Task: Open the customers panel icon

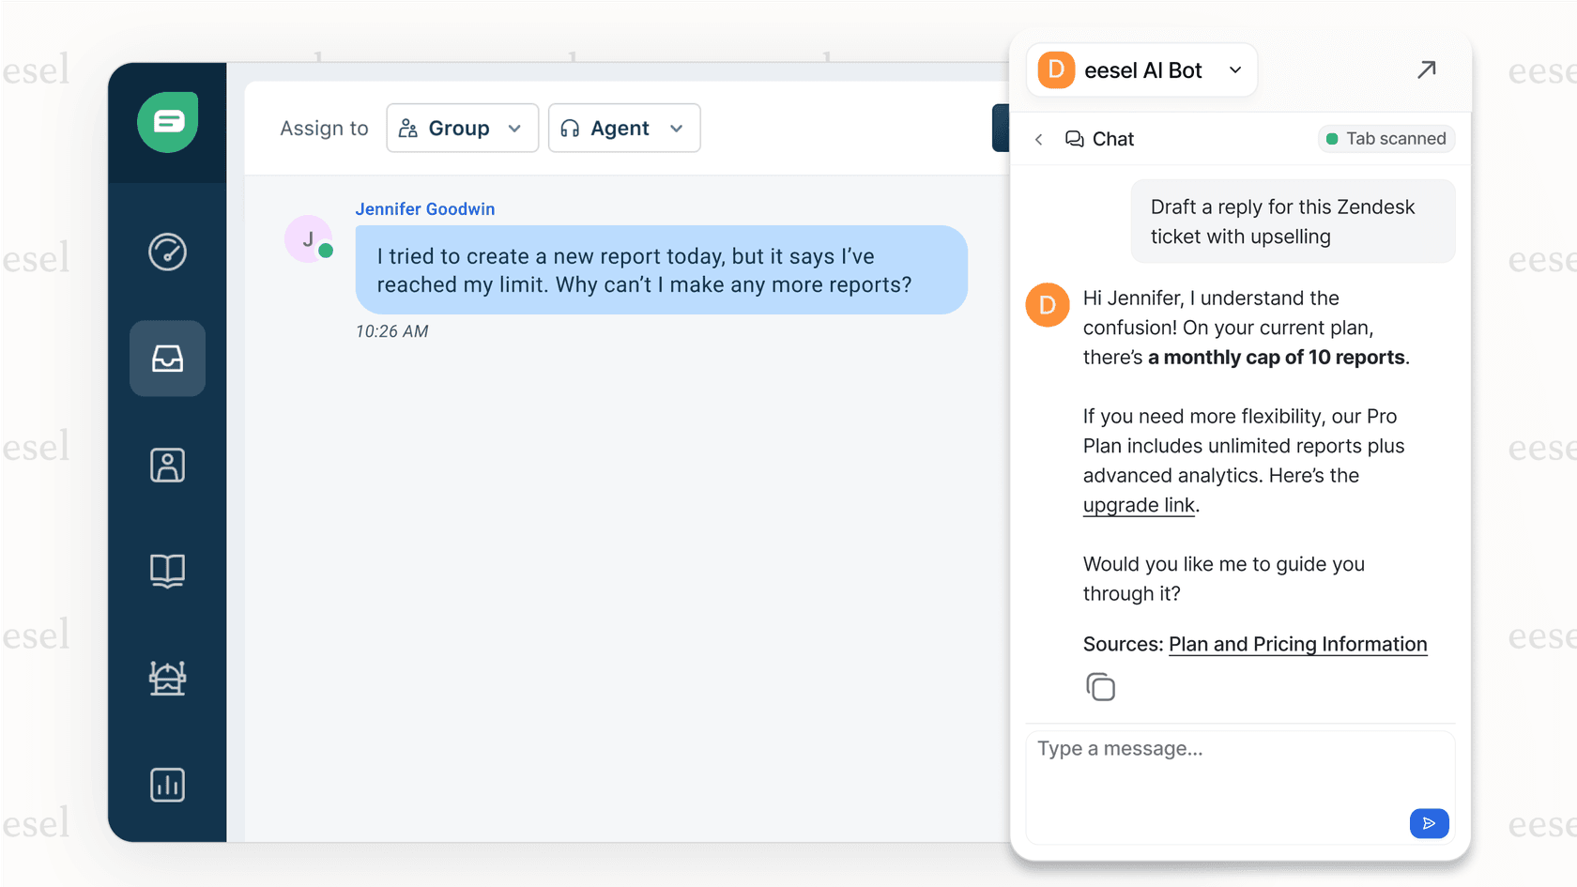Action: tap(167, 464)
